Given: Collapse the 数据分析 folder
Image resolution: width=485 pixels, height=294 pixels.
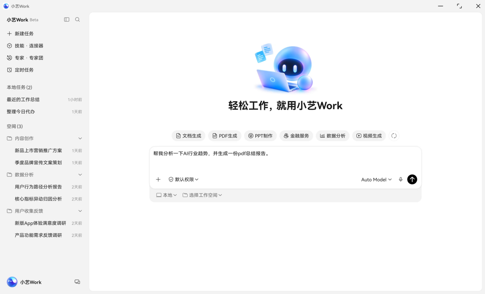Looking at the screenshot, I should click(x=80, y=174).
